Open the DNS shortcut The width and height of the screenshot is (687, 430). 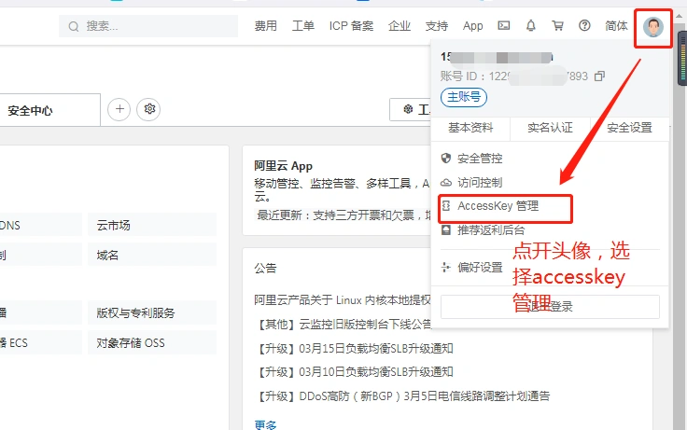pyautogui.click(x=41, y=225)
